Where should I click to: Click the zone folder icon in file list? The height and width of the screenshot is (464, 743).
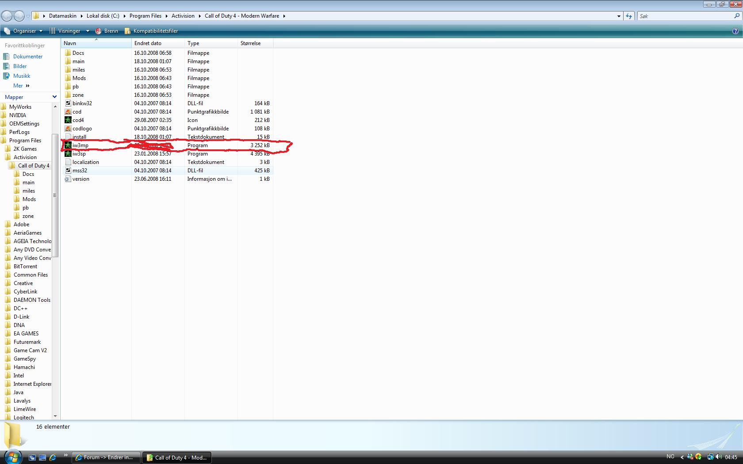tap(68, 95)
